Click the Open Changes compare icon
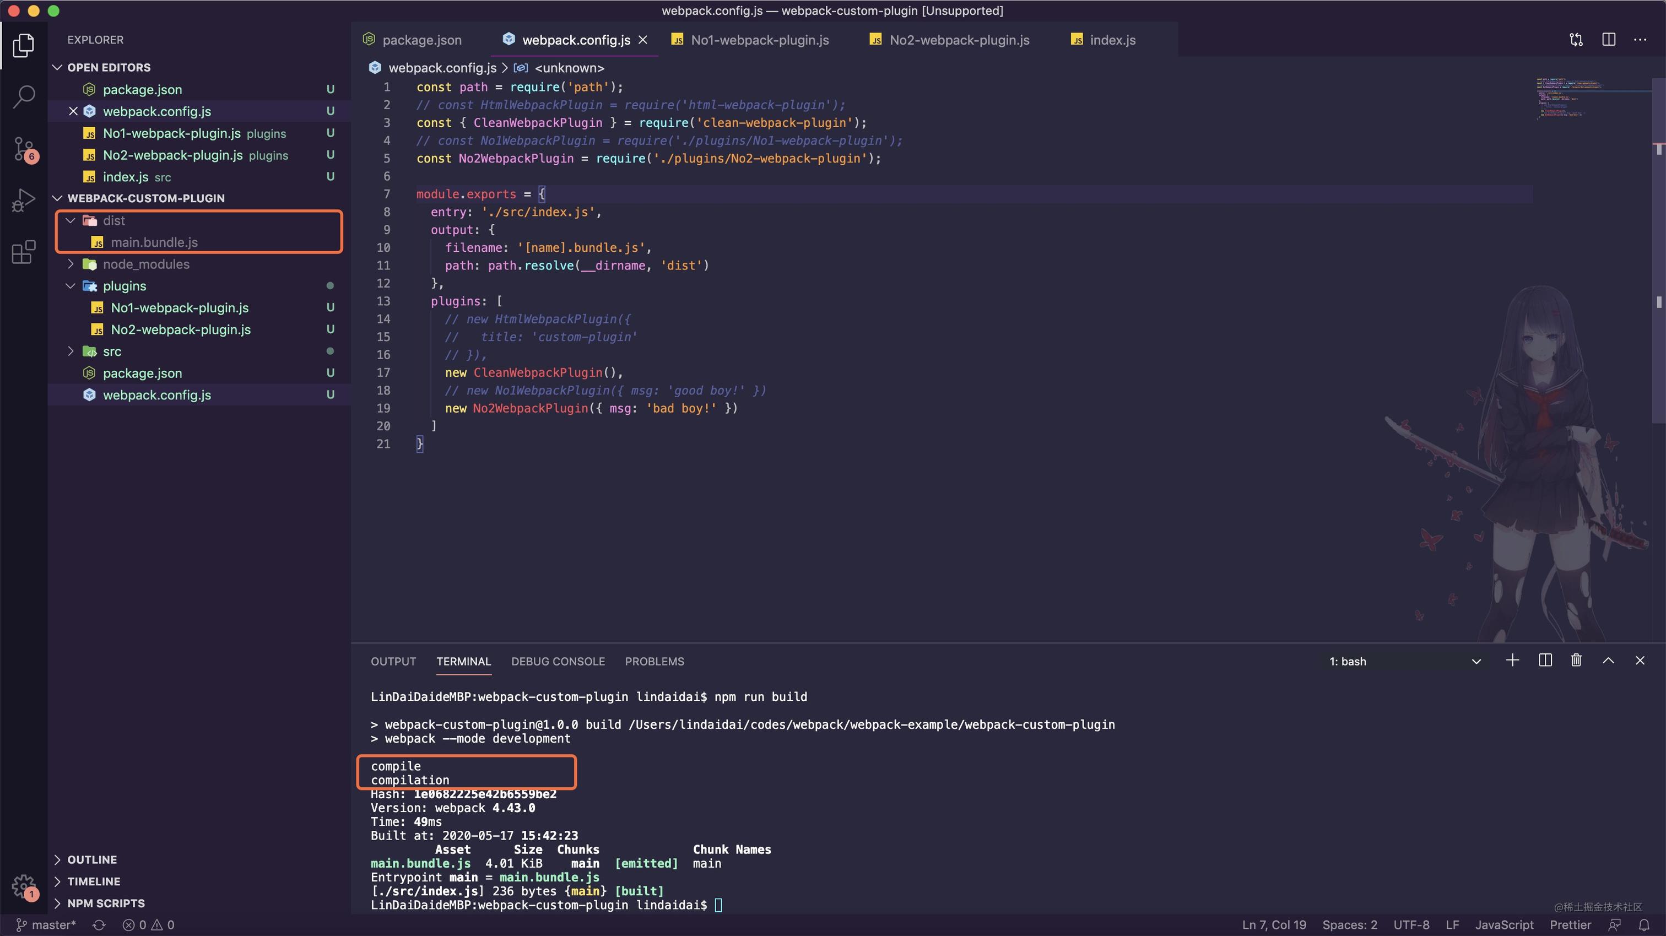Screen dimensions: 1666x936 (1576, 40)
